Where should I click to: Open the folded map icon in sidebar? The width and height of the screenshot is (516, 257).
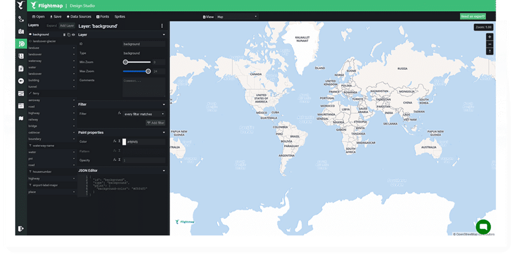tap(21, 119)
